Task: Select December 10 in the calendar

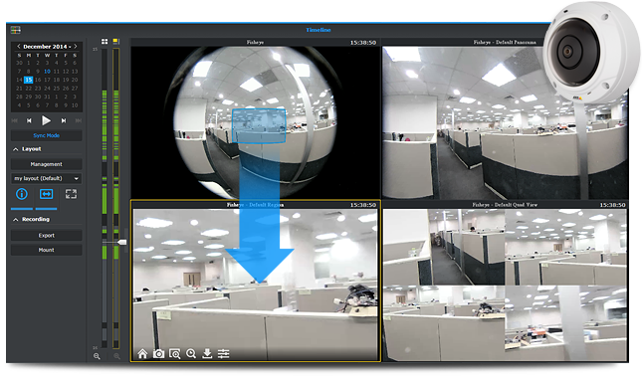Action: pyautogui.click(x=47, y=72)
